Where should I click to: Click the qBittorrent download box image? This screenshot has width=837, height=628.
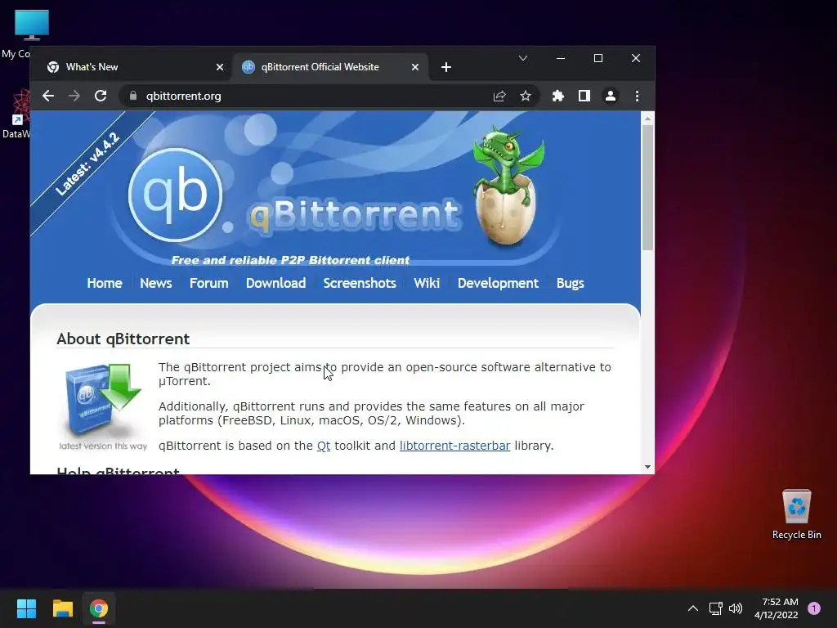point(102,407)
